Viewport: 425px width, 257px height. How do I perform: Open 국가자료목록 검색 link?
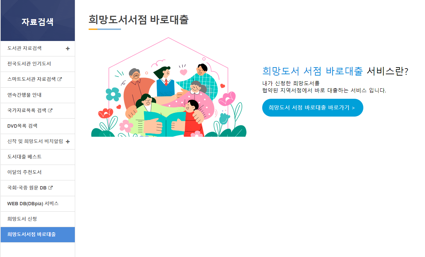[27, 111]
